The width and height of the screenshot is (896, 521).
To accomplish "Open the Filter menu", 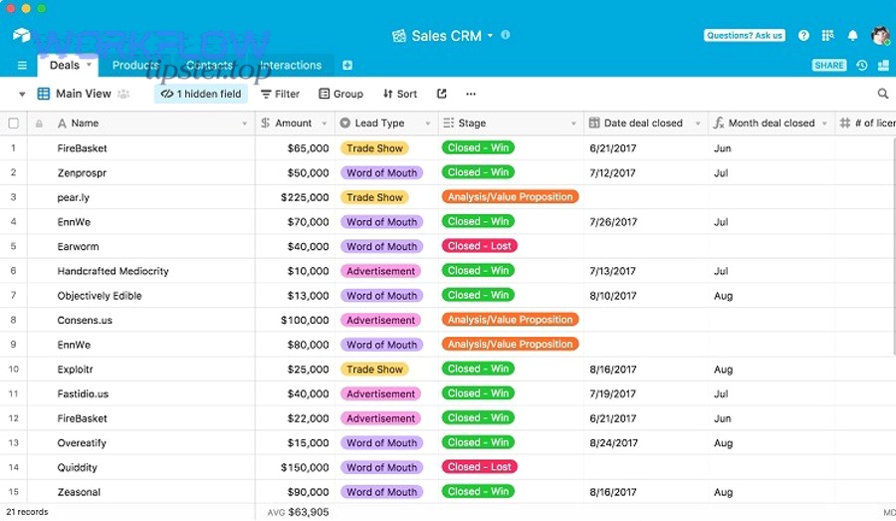I will click(x=280, y=94).
